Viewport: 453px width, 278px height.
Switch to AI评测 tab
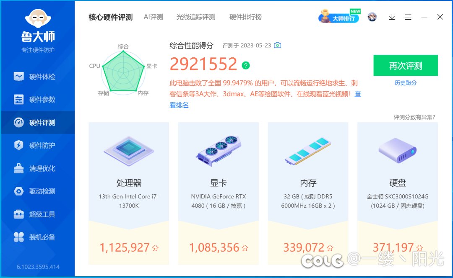click(154, 17)
